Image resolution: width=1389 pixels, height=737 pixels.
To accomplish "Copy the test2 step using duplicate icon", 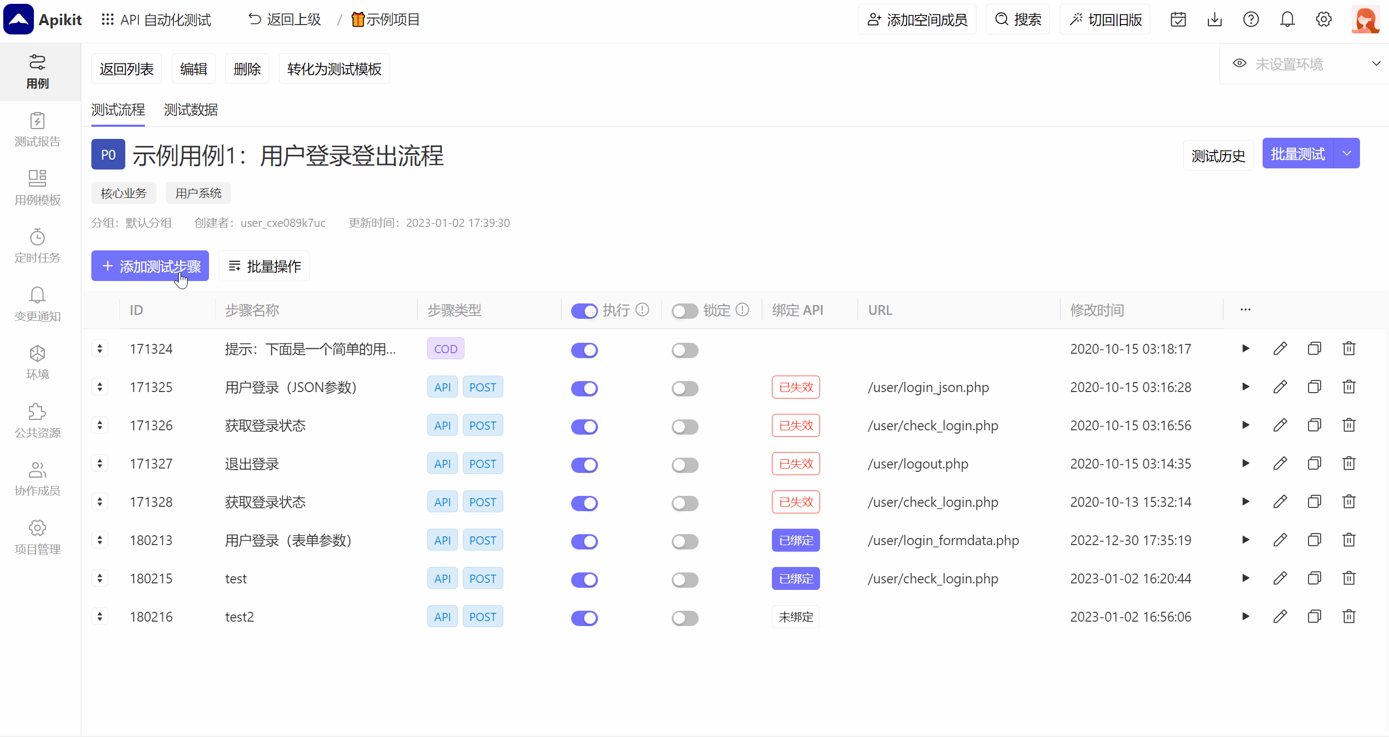I will tap(1314, 617).
